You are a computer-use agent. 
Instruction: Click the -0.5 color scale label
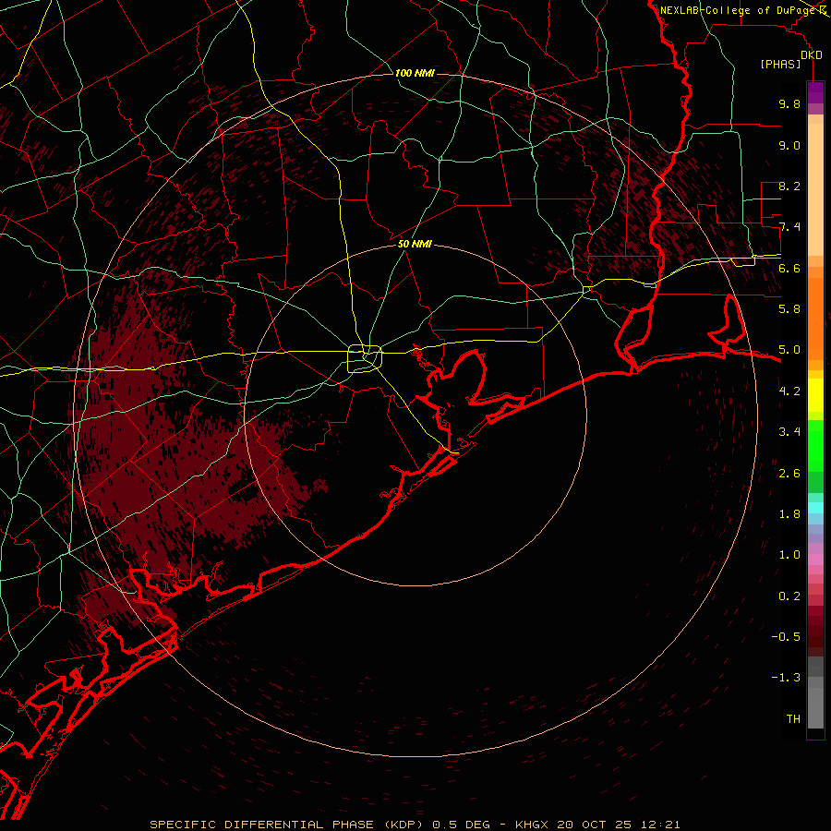786,637
